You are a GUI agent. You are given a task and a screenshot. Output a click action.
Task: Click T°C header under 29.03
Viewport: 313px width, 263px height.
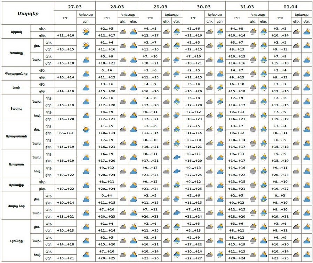point(150,18)
